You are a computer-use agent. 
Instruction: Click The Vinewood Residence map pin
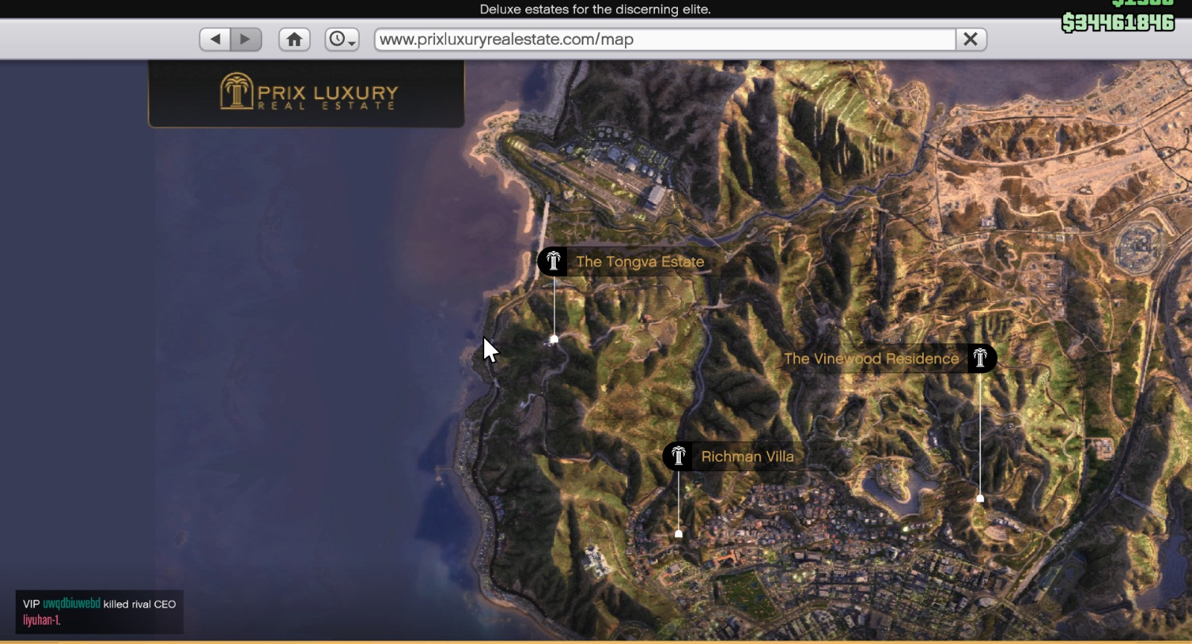[980, 499]
